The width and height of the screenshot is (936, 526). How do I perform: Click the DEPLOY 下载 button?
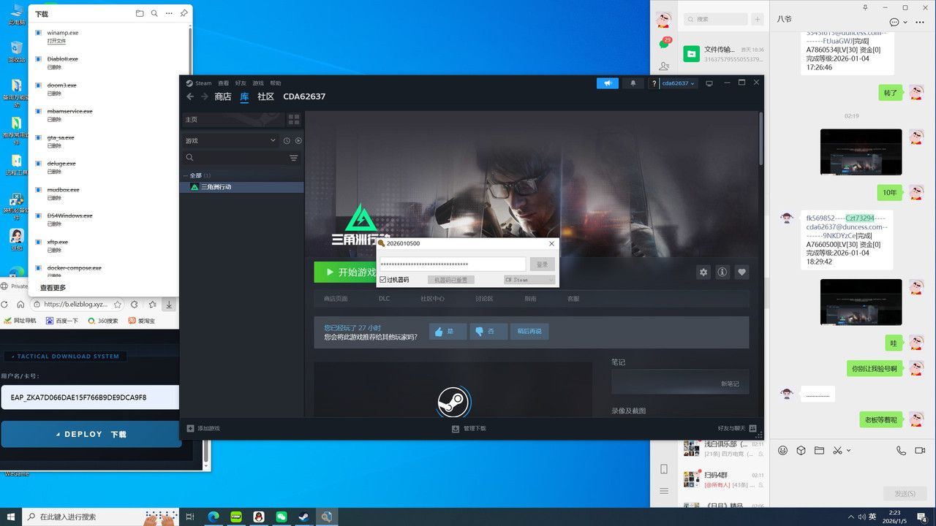coord(91,434)
